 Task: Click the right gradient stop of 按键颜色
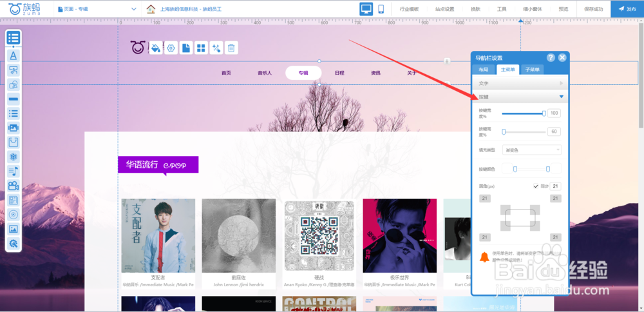coord(548,169)
